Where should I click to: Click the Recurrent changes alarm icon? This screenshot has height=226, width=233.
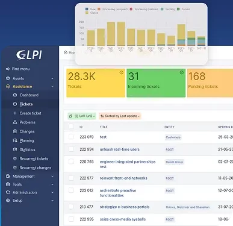click(15, 168)
